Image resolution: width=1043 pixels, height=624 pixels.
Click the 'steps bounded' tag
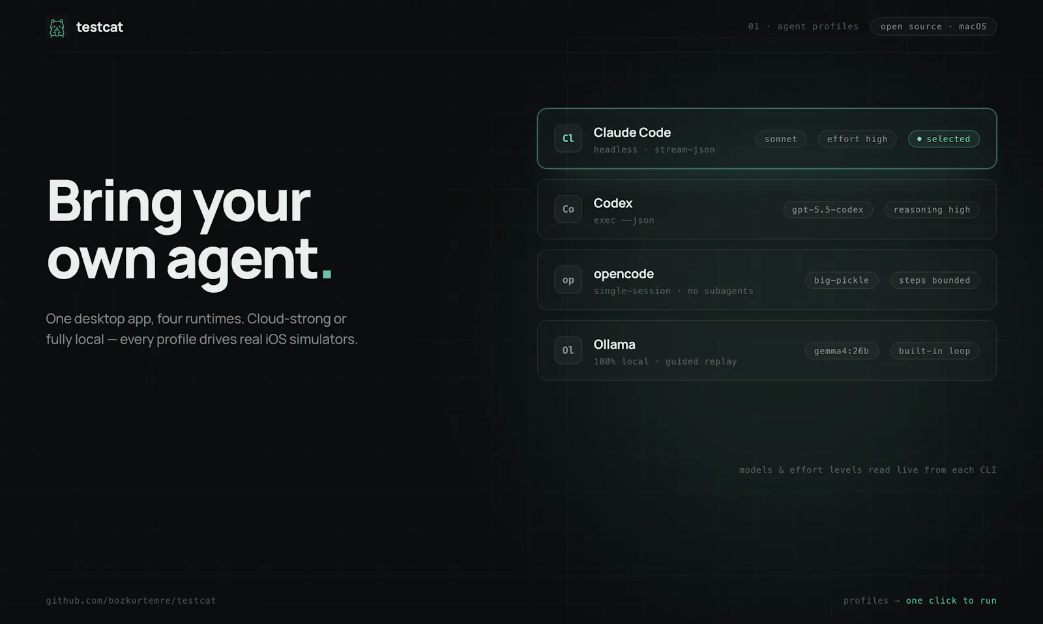(x=934, y=280)
